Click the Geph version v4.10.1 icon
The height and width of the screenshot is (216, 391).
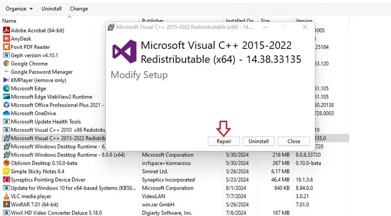click(6, 55)
